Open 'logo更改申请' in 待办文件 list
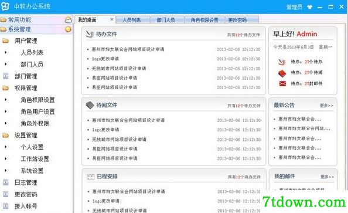This screenshot has height=213, width=348. (x=105, y=59)
